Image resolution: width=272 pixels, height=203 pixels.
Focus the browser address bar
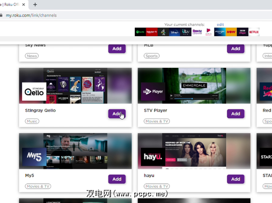tap(122, 15)
